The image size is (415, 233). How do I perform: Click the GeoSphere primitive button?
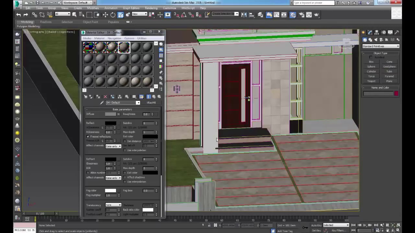tap(389, 67)
